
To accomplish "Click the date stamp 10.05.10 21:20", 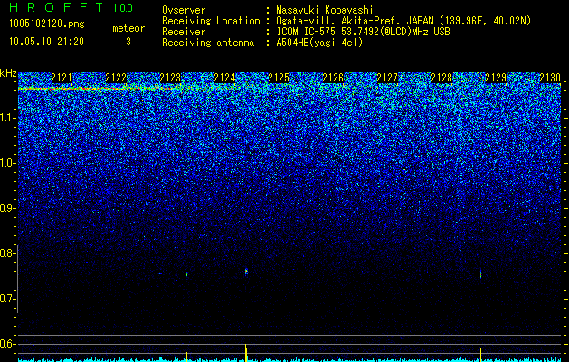I will point(46,42).
